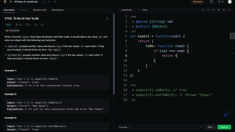
Task: Open the problem list menu icon
Action: tap(11, 1)
